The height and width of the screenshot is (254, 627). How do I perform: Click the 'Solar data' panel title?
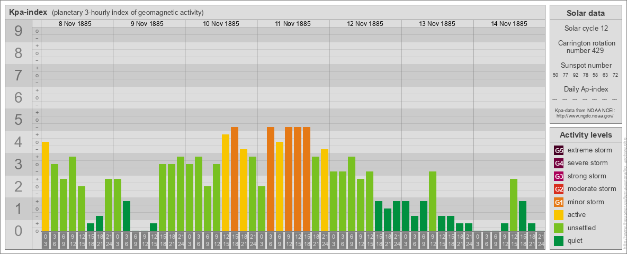(585, 13)
